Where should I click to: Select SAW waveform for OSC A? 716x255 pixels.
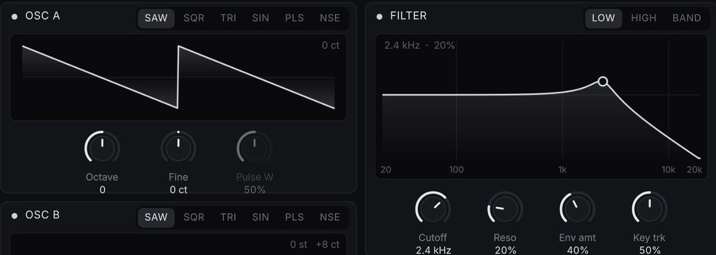[156, 18]
